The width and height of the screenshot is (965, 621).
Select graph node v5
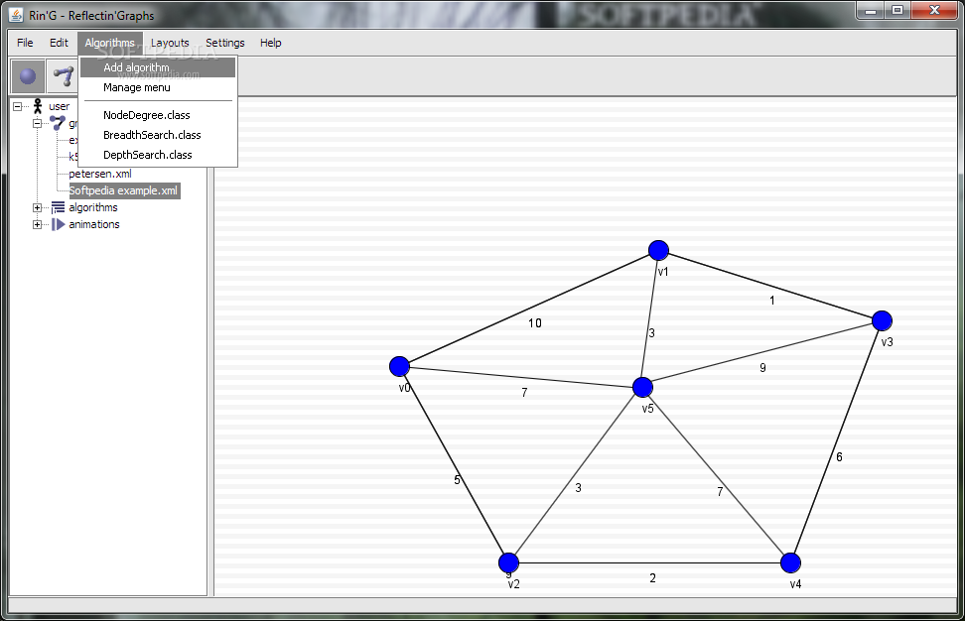click(x=642, y=387)
